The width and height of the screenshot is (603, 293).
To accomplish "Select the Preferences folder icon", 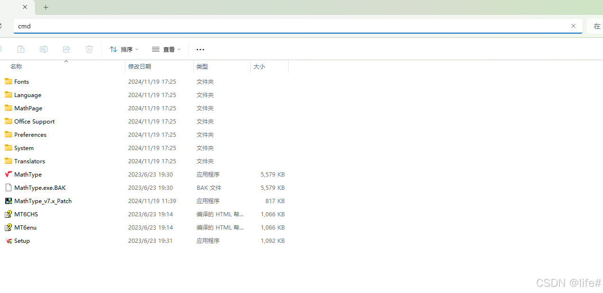I will point(9,134).
